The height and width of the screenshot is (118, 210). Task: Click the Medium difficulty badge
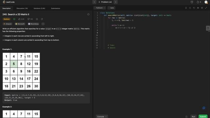pos(7,19)
